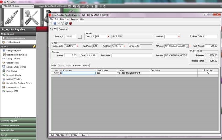
Task: Click the GL Account cell in the details grid
Action: (x=79, y=73)
